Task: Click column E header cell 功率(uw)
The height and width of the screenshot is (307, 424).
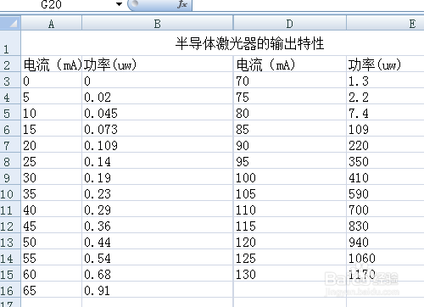Action: click(385, 64)
